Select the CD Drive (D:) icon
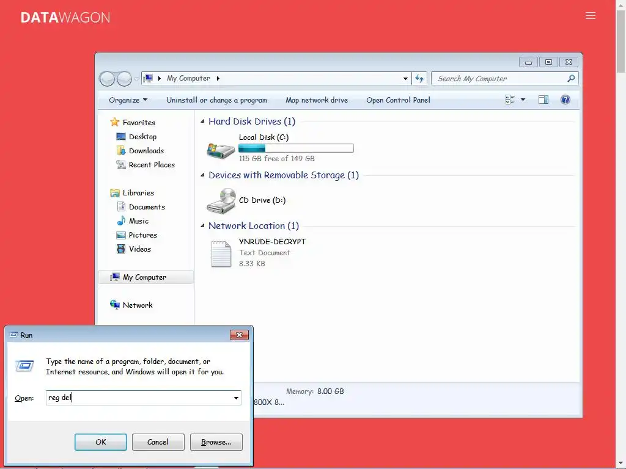This screenshot has height=469, width=626. point(221,200)
